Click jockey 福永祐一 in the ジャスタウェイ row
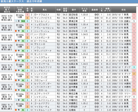138x112 pixels. coord(73,57)
